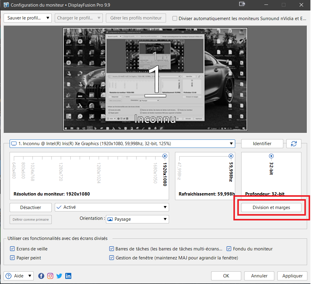Expand monitor selection combo box
311x284 pixels.
122,144
